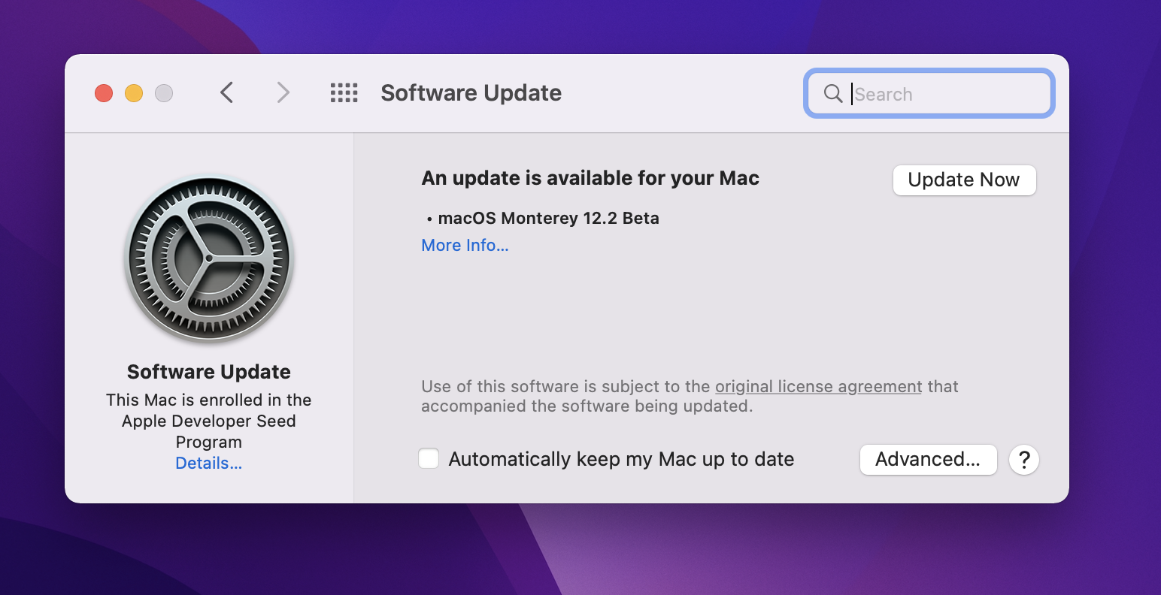Open the Advanced… options sheet
The width and height of the screenshot is (1161, 595).
(928, 460)
